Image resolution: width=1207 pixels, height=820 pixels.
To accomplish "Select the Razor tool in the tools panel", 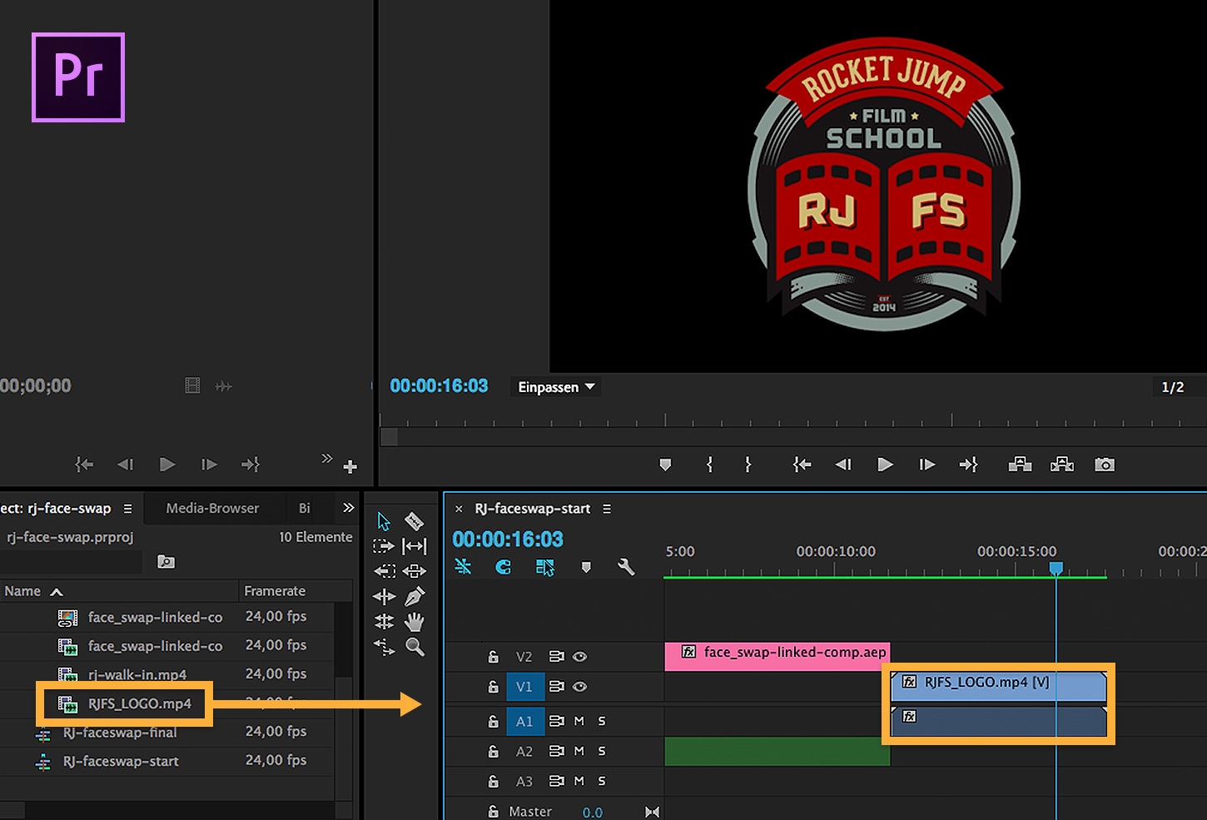I will pyautogui.click(x=414, y=522).
